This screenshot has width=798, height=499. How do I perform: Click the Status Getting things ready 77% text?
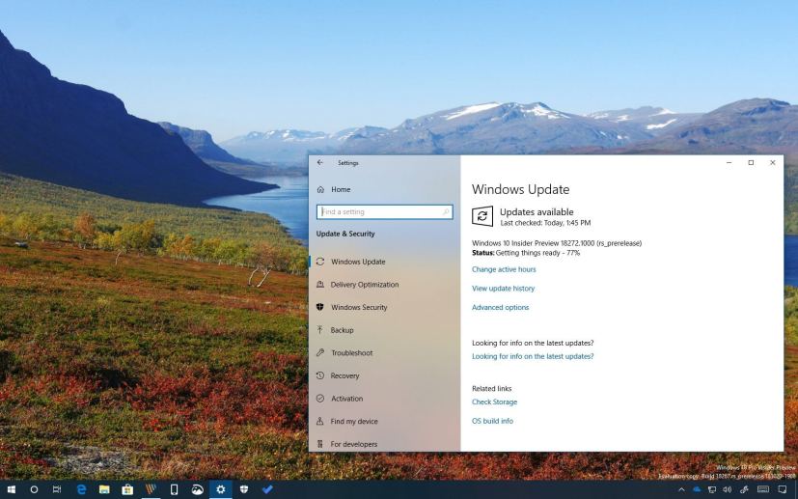[526, 253]
